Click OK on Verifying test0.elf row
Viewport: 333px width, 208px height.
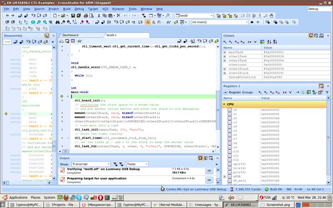coord(209,171)
